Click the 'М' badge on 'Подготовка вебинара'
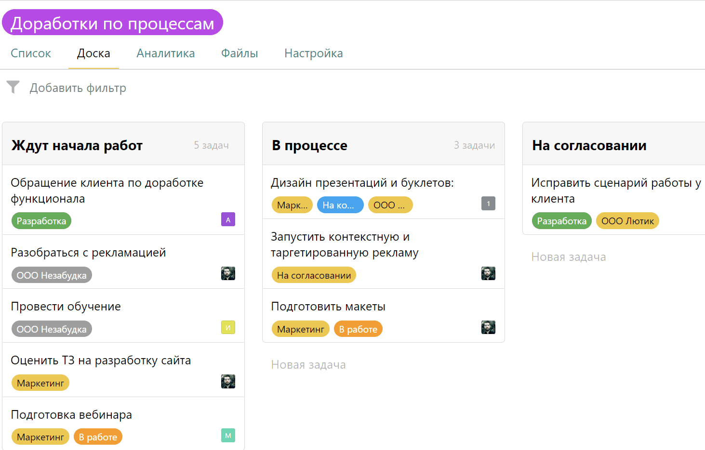 228,435
